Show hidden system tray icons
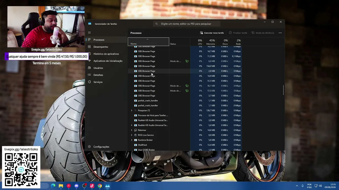339x190 pixels. point(297,186)
